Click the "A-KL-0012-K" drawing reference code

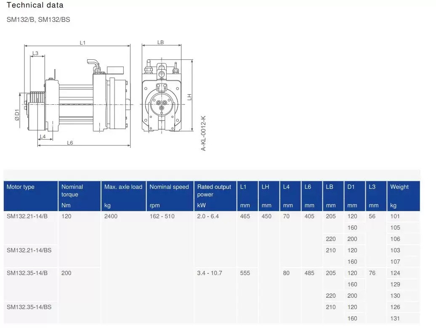pyautogui.click(x=203, y=133)
